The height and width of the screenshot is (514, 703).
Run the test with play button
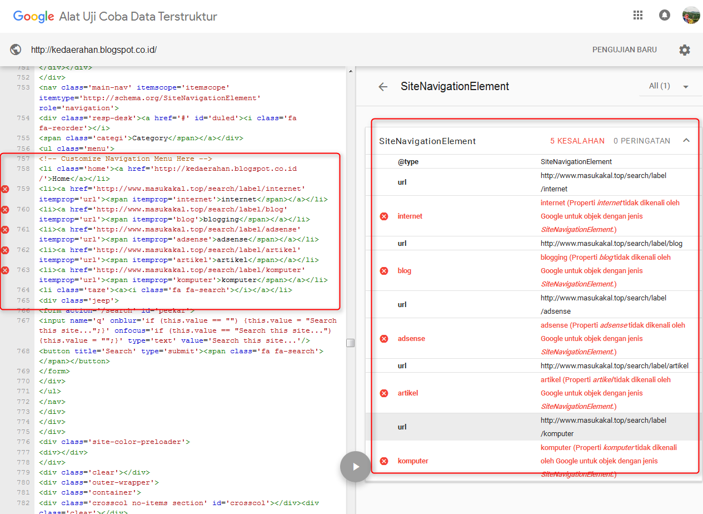coord(356,467)
